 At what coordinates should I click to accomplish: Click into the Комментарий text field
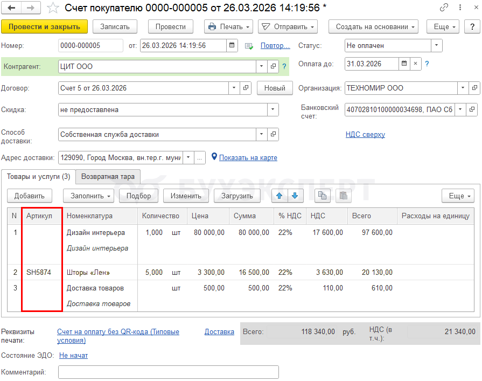click(168, 372)
